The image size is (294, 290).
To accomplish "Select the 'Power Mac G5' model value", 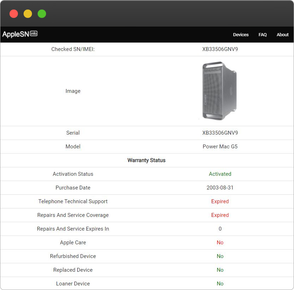I will pyautogui.click(x=220, y=146).
